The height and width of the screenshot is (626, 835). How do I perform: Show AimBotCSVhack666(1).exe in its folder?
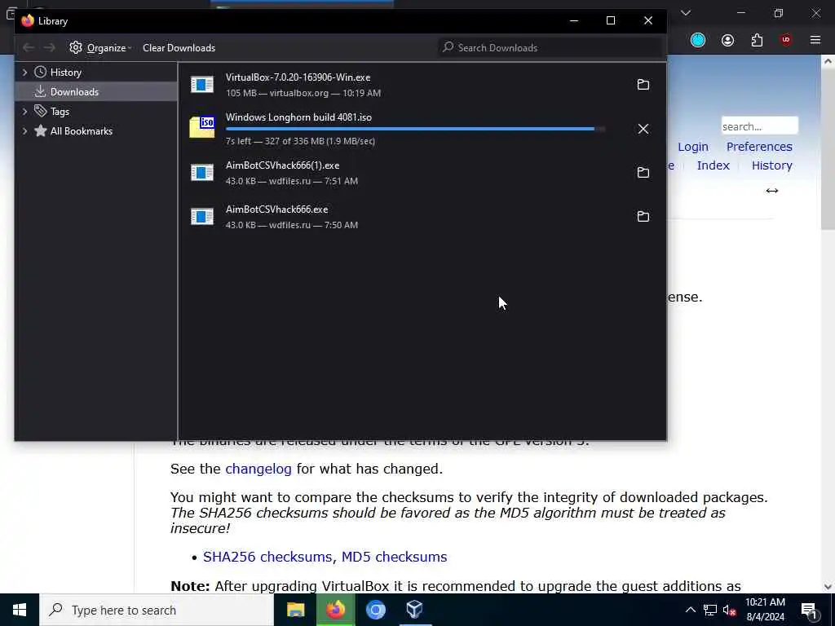(643, 173)
